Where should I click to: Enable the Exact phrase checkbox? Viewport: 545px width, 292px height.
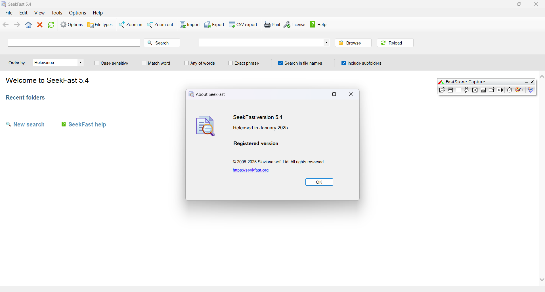(230, 63)
